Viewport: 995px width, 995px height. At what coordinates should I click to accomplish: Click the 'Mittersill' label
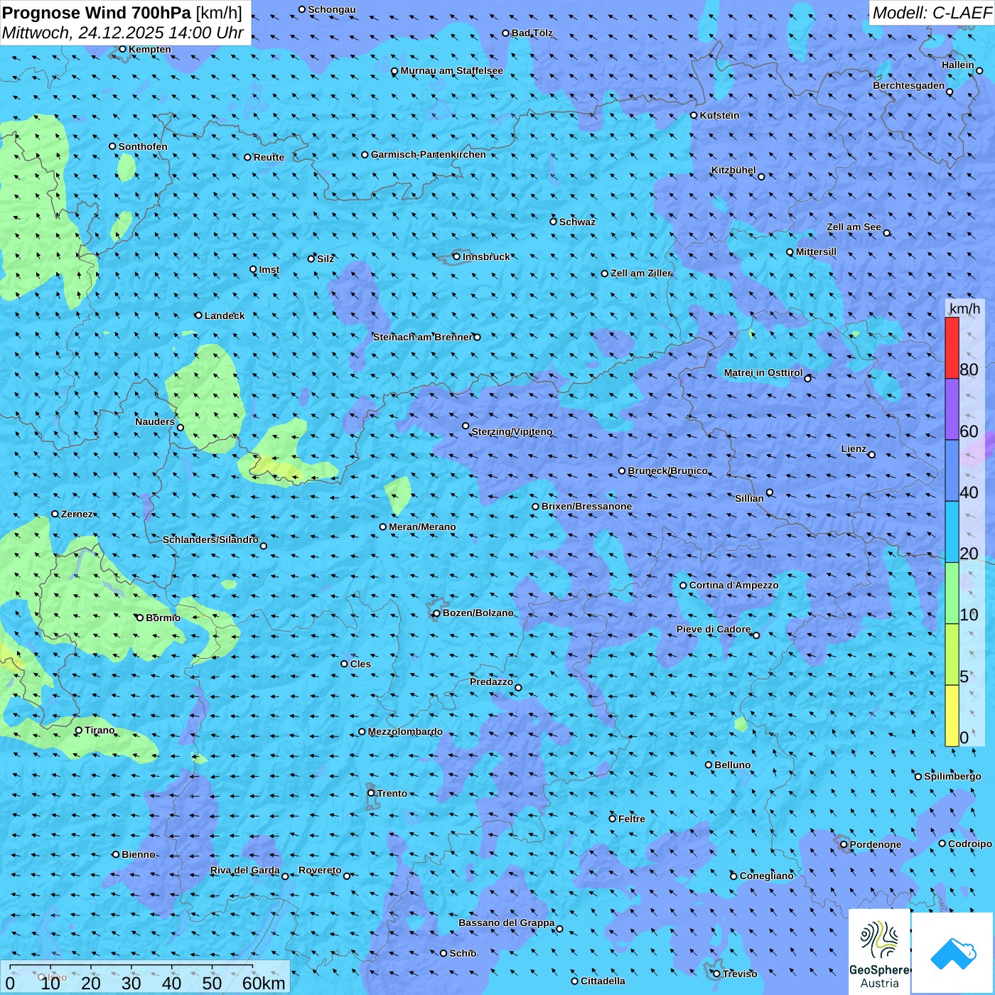click(816, 252)
